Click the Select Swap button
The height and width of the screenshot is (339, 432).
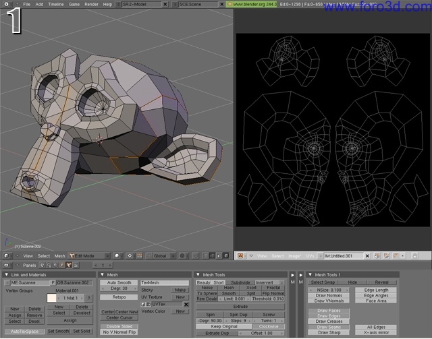point(323,282)
